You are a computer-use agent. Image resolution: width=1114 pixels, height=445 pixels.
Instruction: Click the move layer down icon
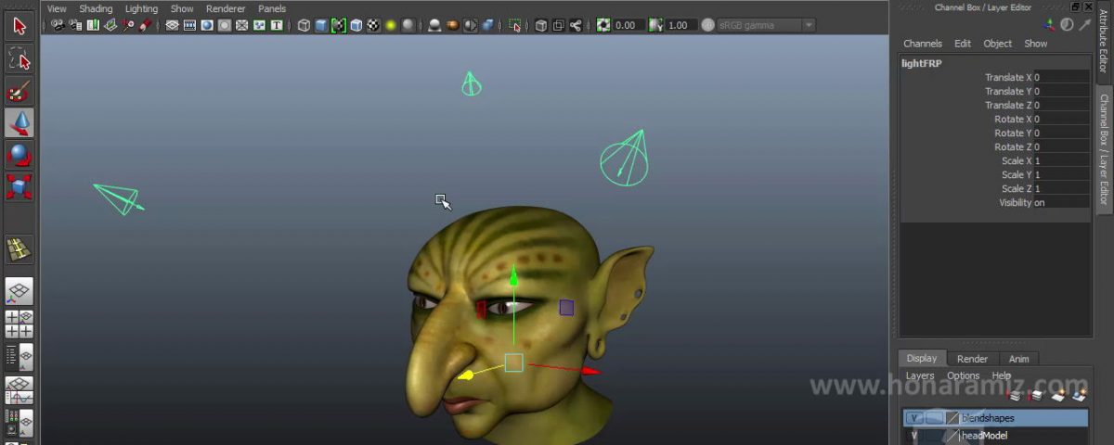pos(1035,396)
